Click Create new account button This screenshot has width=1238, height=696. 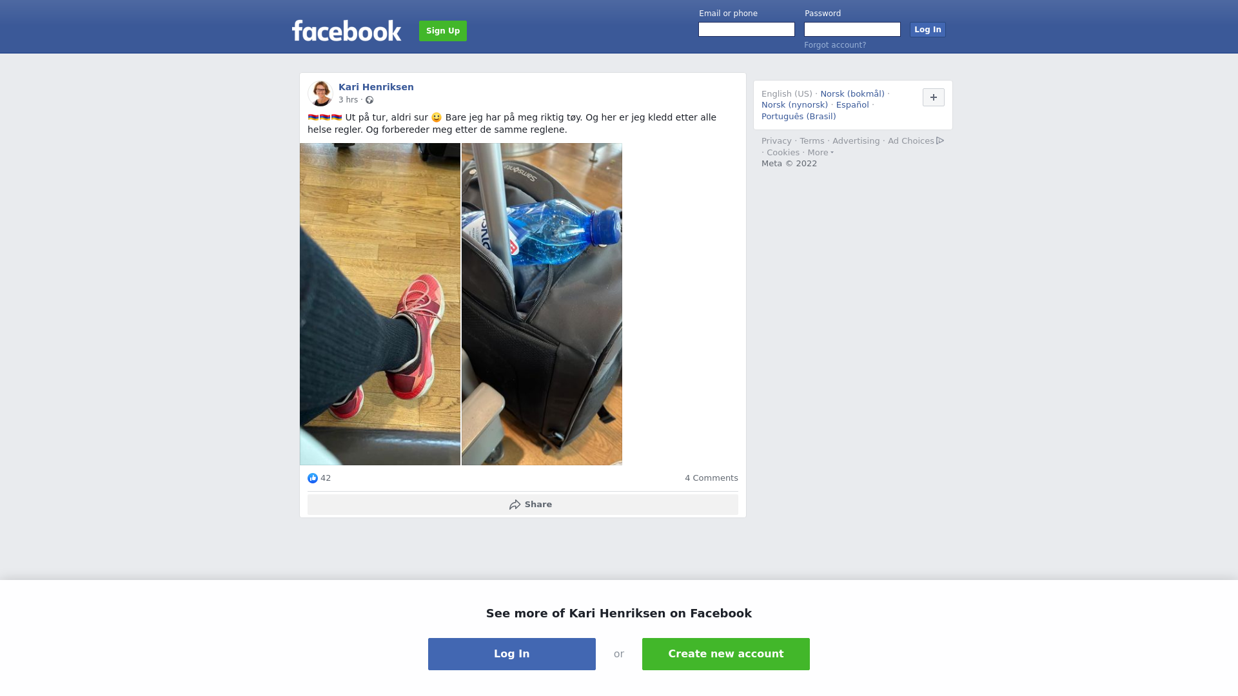726,654
